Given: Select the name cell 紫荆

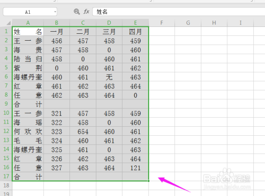Looking at the screenshot, I should tap(28, 68).
